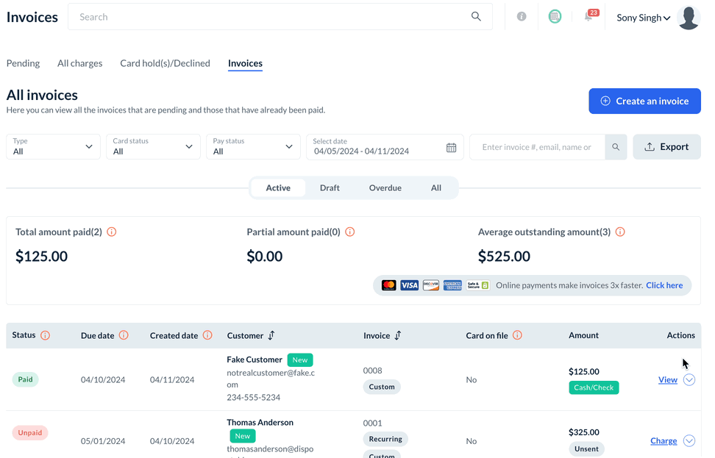Show All invoices in the segmented filter

(436, 187)
